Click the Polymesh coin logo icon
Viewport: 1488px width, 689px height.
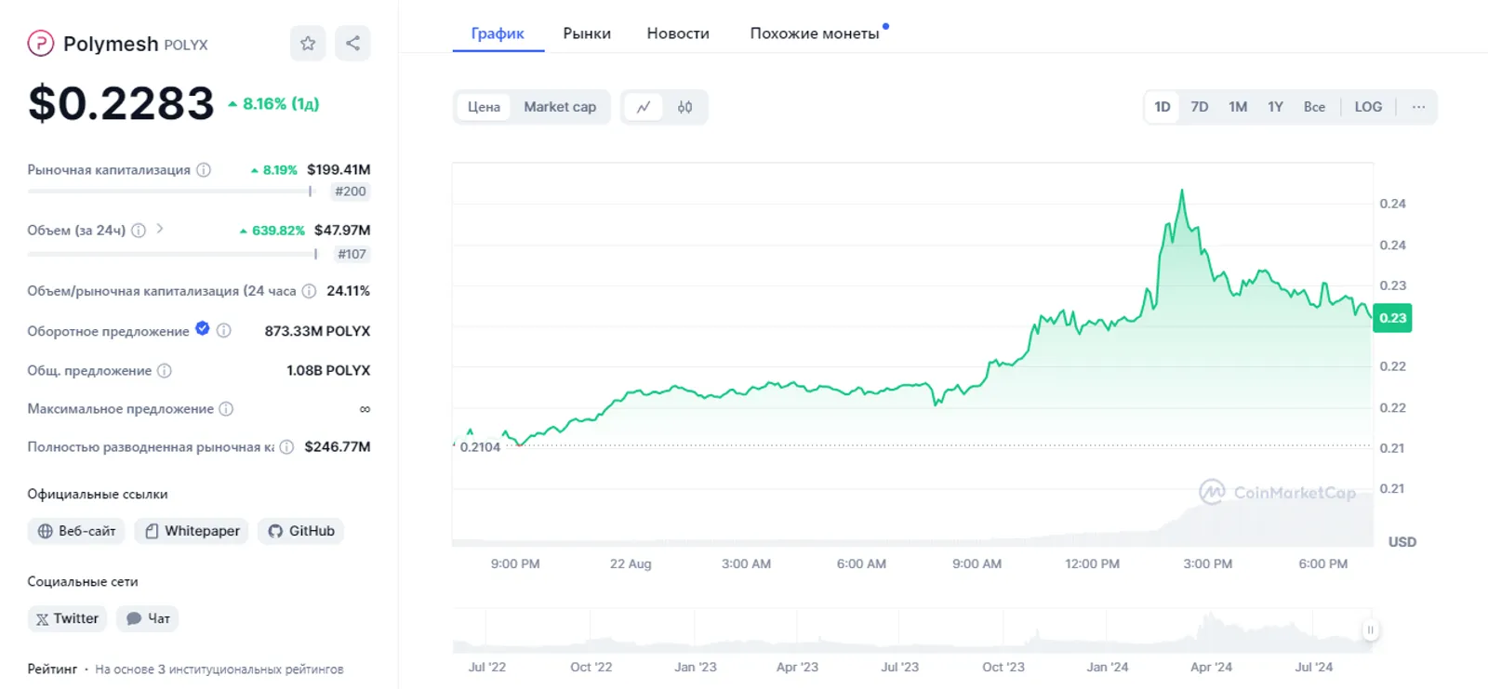click(x=40, y=43)
